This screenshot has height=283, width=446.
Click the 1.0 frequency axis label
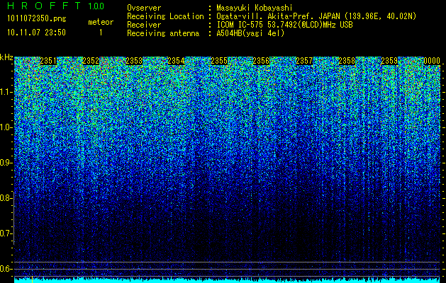[6, 127]
